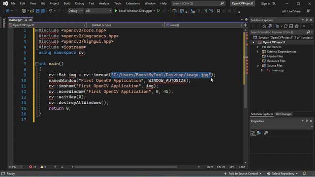This screenshot has width=315, height=177.
Task: Open the Git menu
Action: (x=43, y=3)
